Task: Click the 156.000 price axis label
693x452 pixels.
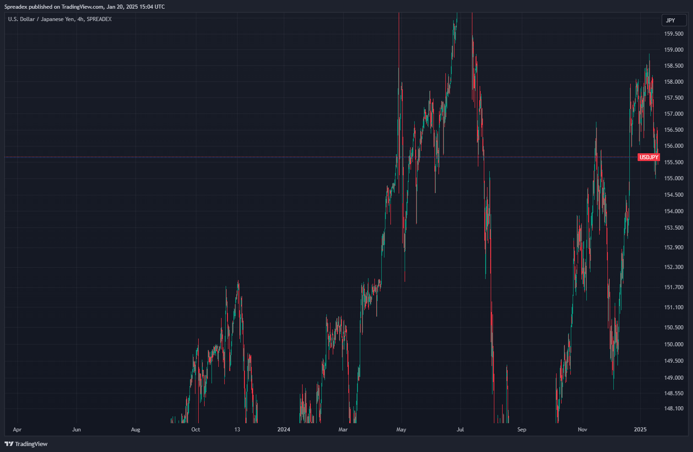Action: [674, 146]
